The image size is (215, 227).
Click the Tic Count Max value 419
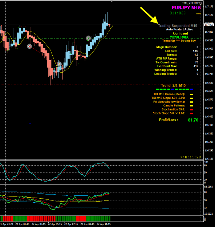196,66
